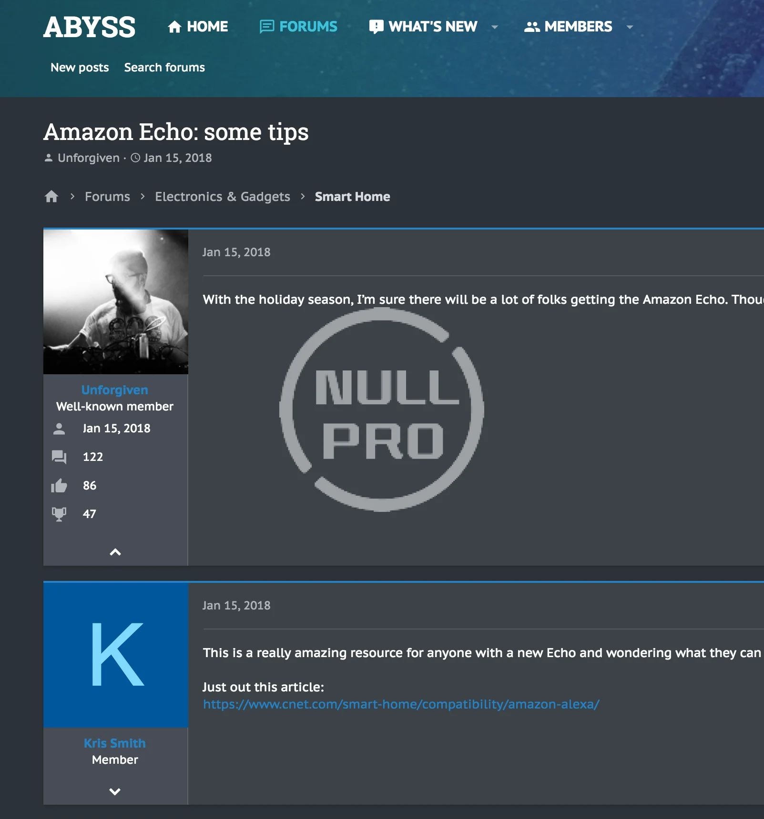Screen dimensions: 764x819
Task: Click the breadcrumb home icon
Action: pos(51,197)
